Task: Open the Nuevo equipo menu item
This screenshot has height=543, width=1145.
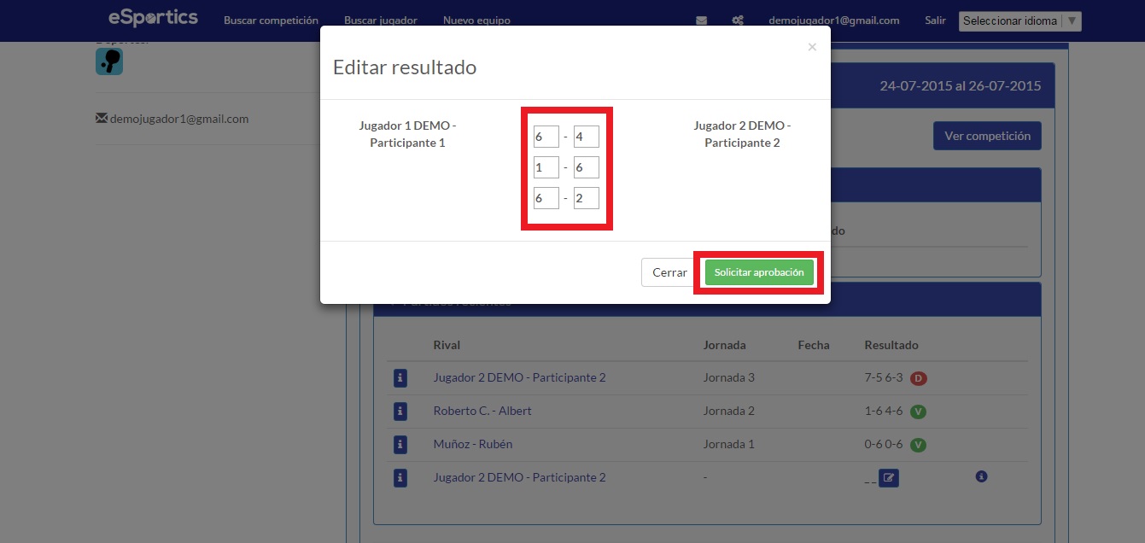Action: coord(476,20)
